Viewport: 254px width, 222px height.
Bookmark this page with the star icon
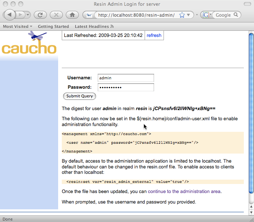pos(182,15)
